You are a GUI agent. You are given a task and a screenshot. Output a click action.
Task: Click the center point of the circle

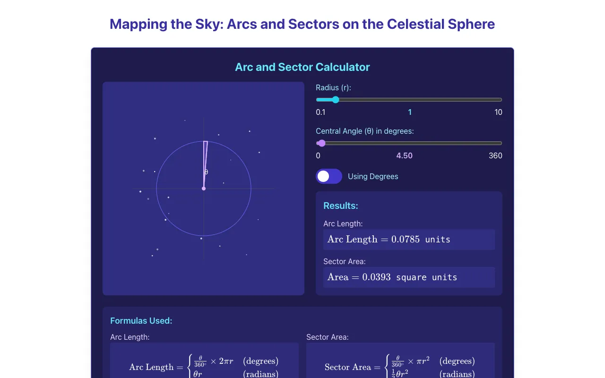[x=204, y=189]
